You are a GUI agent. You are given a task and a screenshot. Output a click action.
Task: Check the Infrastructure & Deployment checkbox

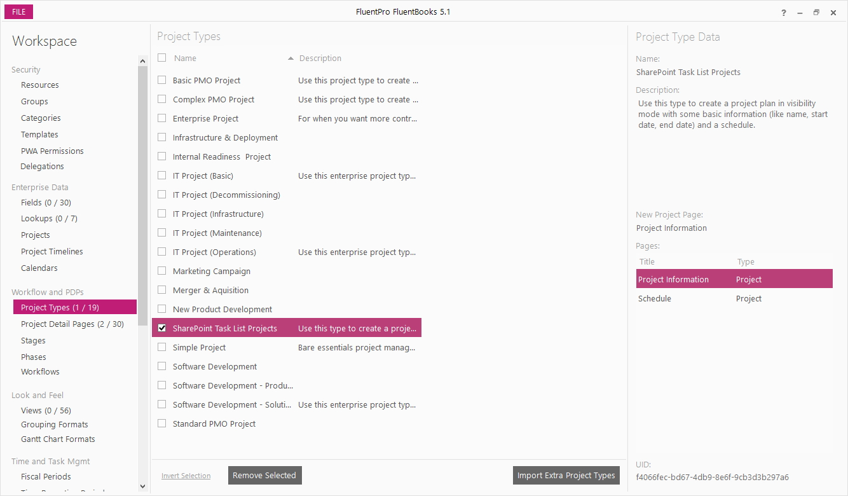162,137
